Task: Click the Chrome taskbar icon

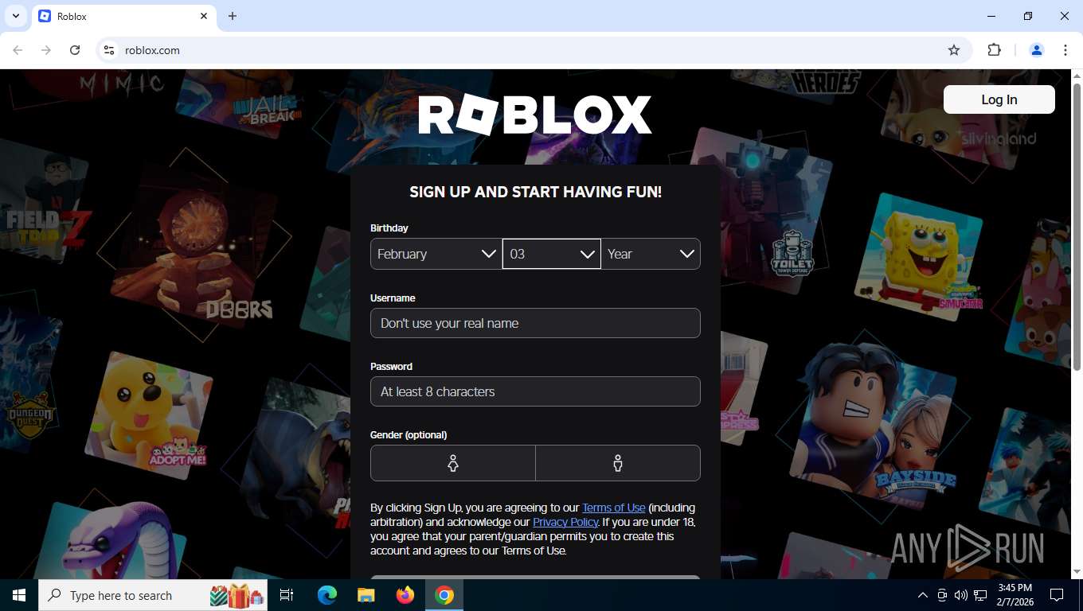Action: (x=444, y=595)
